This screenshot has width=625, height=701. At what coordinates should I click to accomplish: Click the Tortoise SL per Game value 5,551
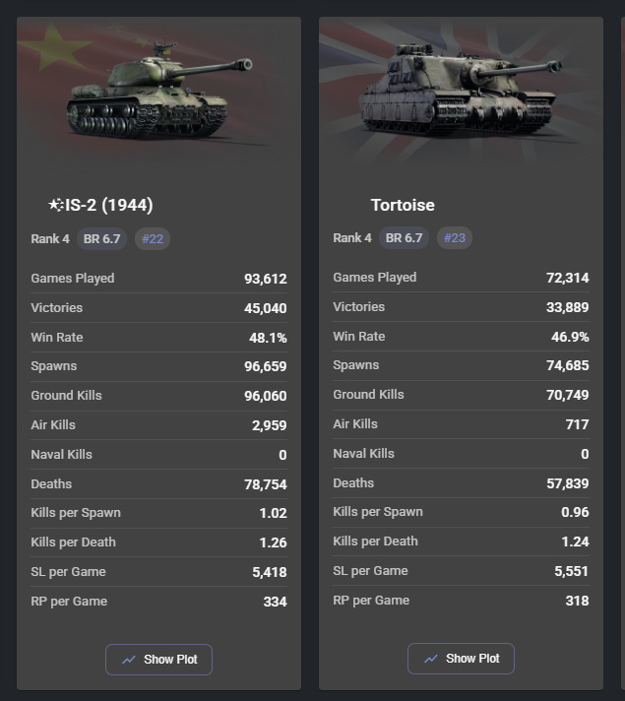(570, 571)
